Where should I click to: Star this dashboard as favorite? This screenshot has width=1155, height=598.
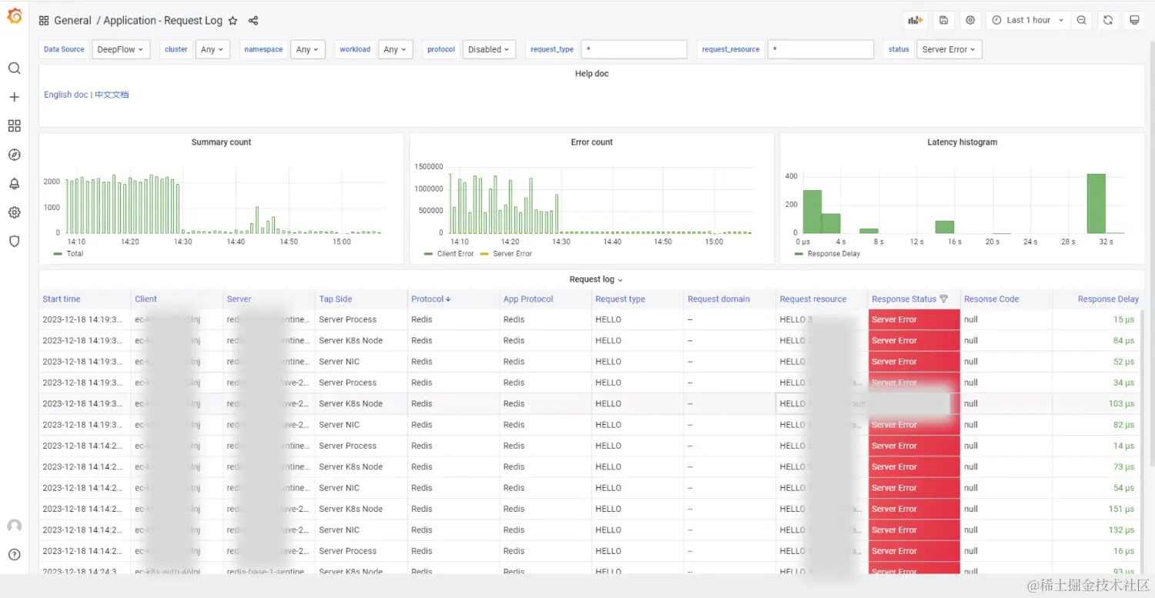coord(233,21)
